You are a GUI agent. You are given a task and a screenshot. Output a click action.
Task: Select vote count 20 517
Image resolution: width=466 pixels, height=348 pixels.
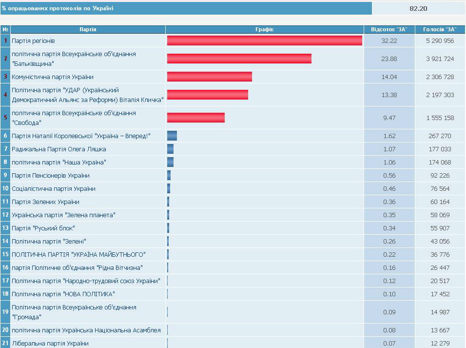(x=440, y=281)
